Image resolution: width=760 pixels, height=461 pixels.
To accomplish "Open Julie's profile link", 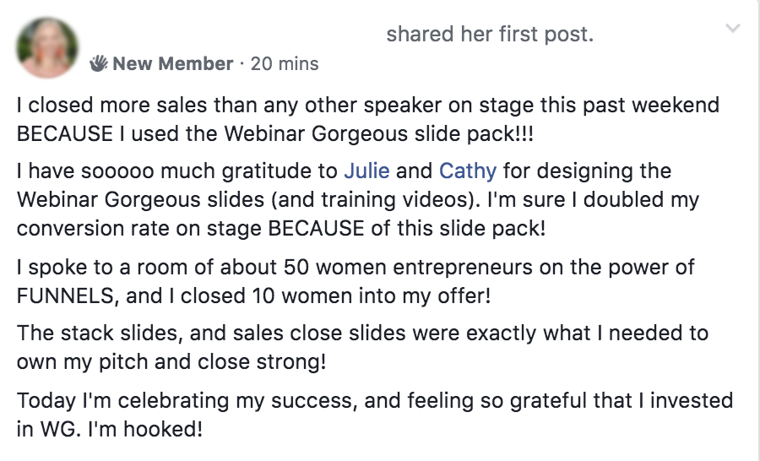I will tap(366, 171).
